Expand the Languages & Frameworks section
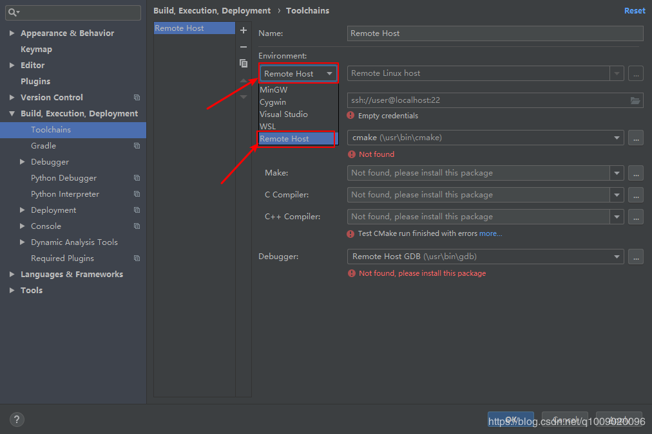652x434 pixels. click(x=12, y=275)
